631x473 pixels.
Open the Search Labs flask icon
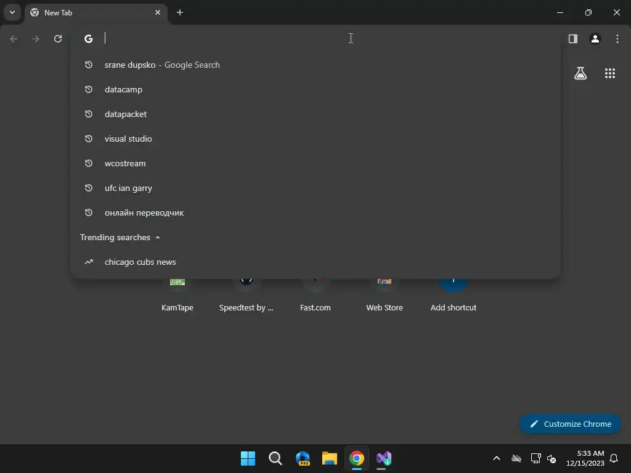580,73
